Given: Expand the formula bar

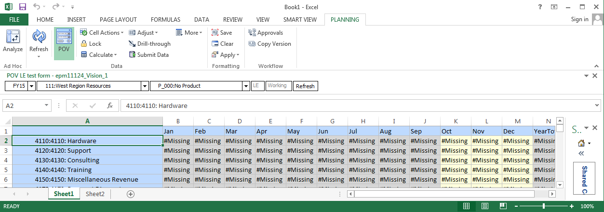Looking at the screenshot, I should tap(597, 106).
